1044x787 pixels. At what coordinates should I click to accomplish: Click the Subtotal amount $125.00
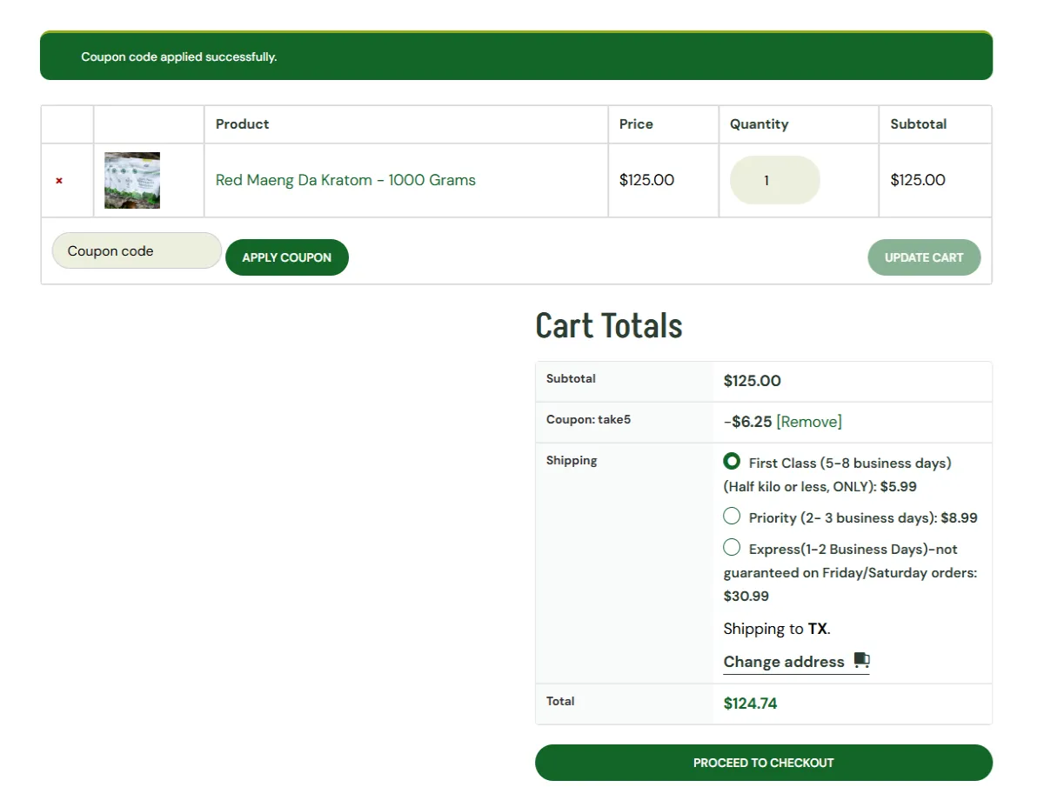(753, 380)
